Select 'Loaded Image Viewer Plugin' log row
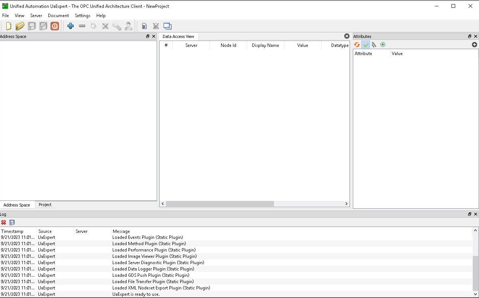 (x=236, y=256)
